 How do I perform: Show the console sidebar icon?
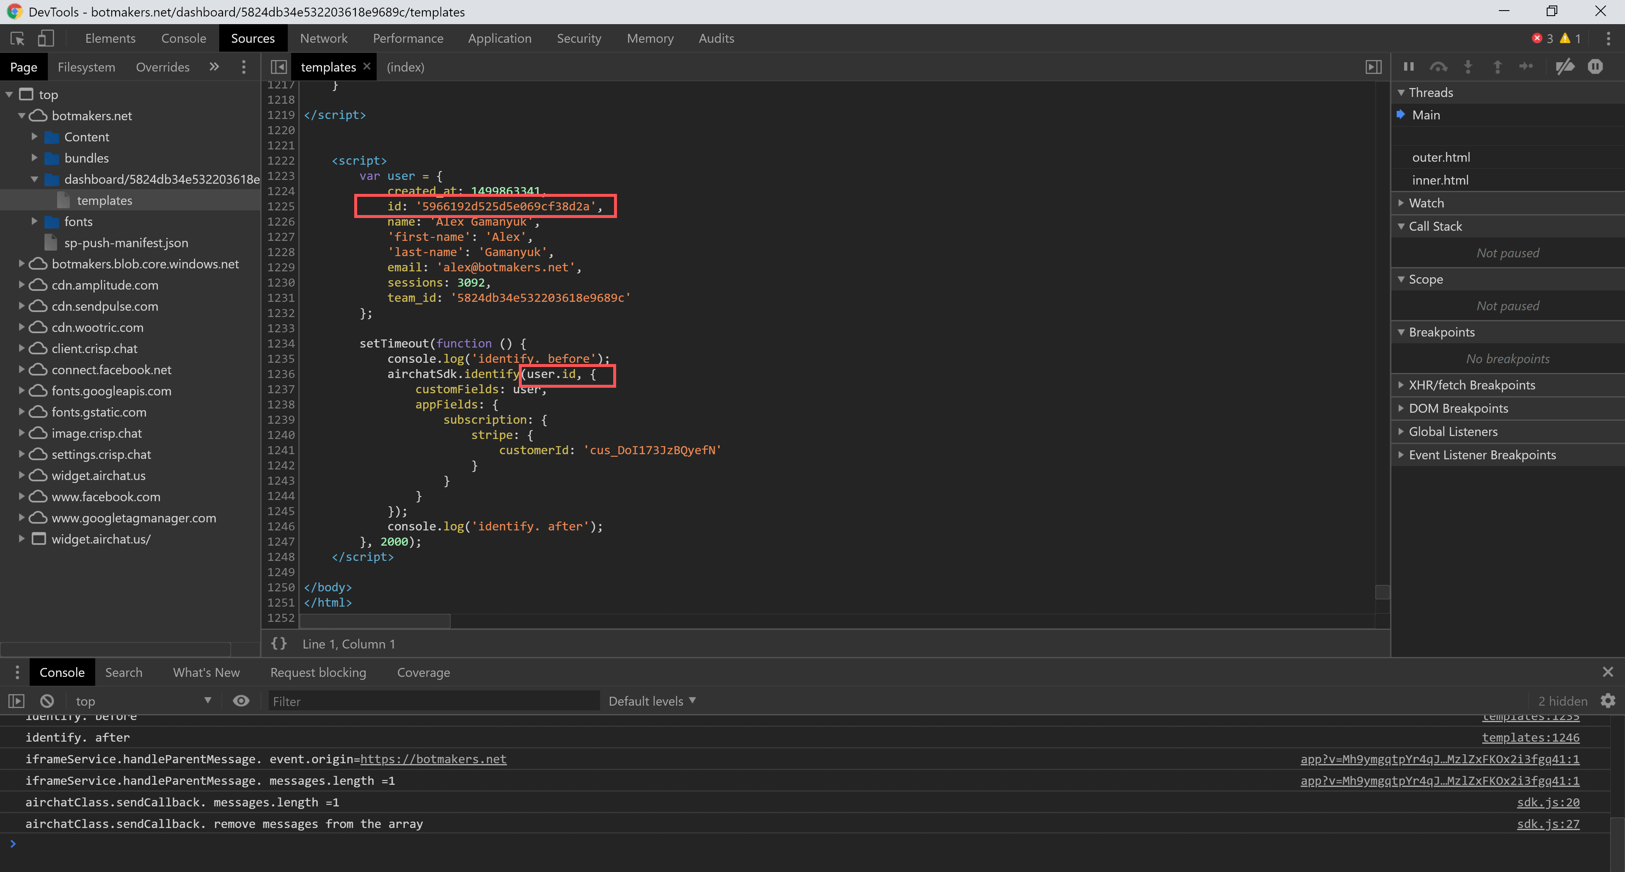pyautogui.click(x=17, y=701)
